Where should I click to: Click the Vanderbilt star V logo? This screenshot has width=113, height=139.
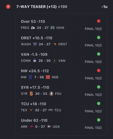[54, 61]
